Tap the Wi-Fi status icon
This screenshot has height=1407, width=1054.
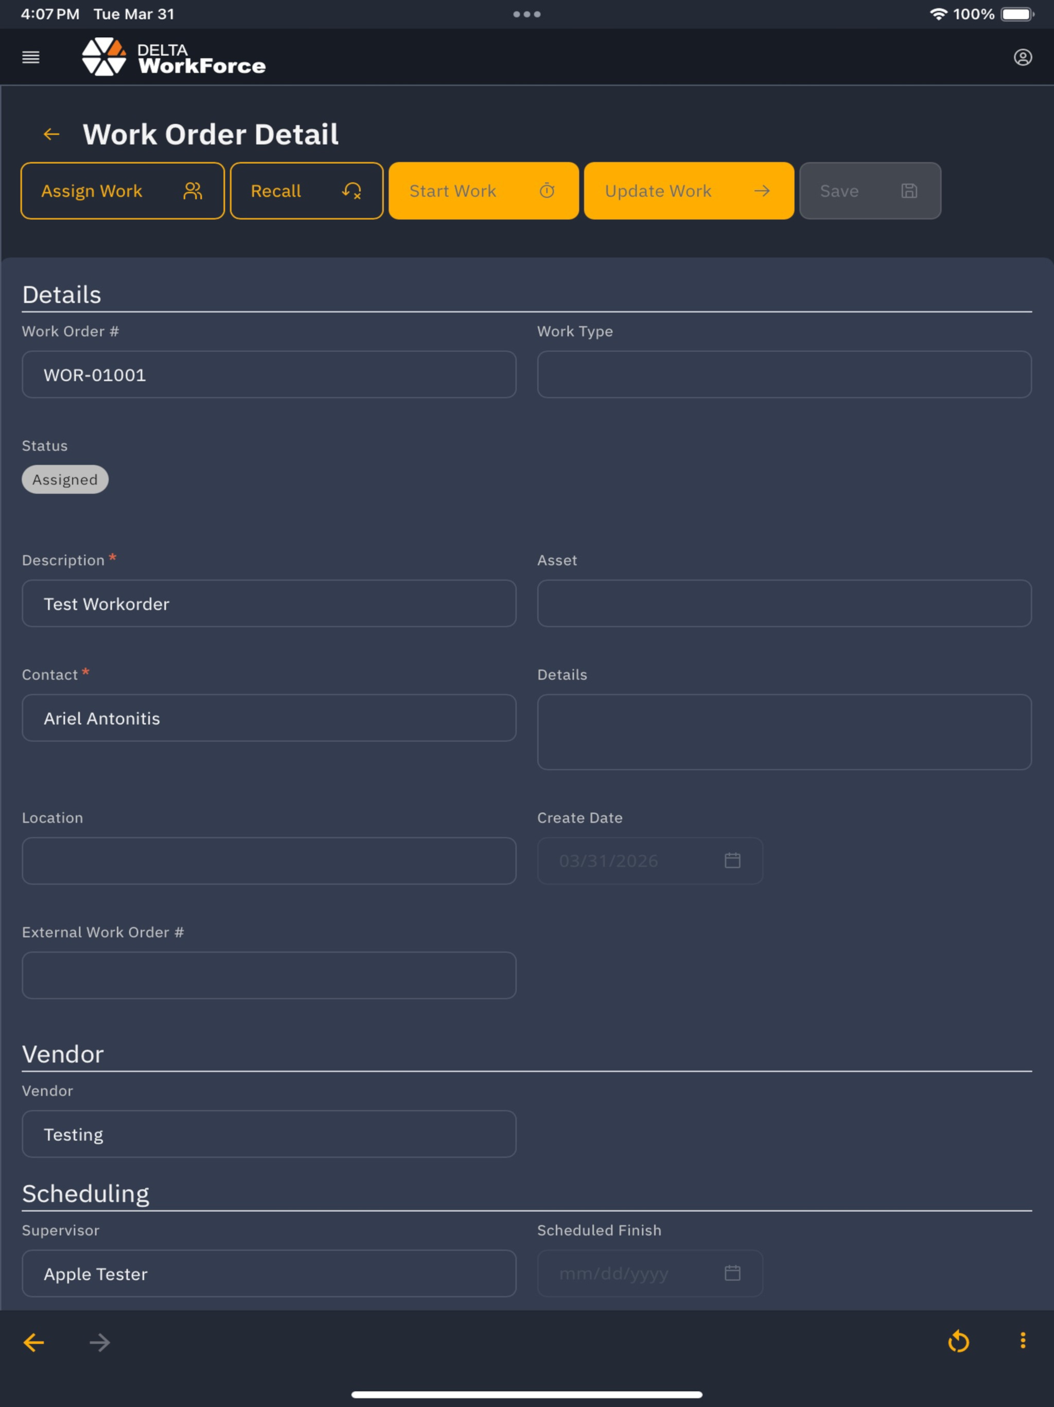938,14
